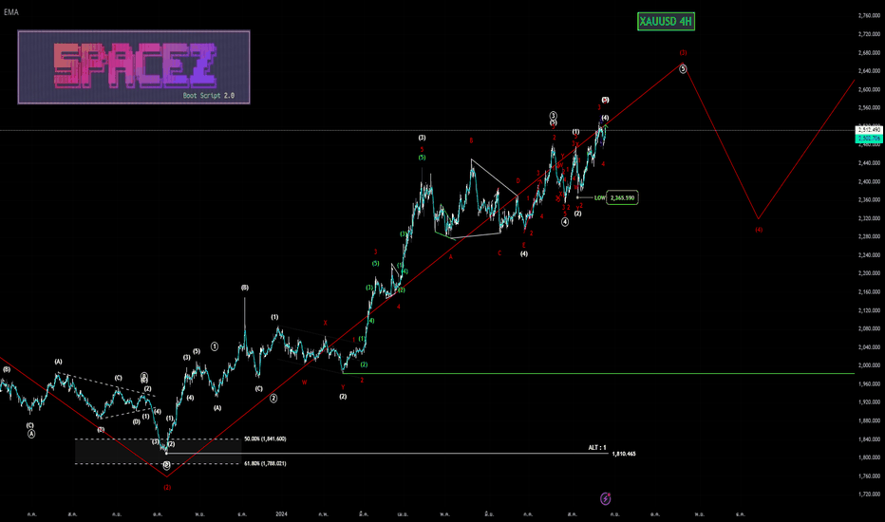
Task: Click the 1,810.465 price label
Action: [624, 454]
